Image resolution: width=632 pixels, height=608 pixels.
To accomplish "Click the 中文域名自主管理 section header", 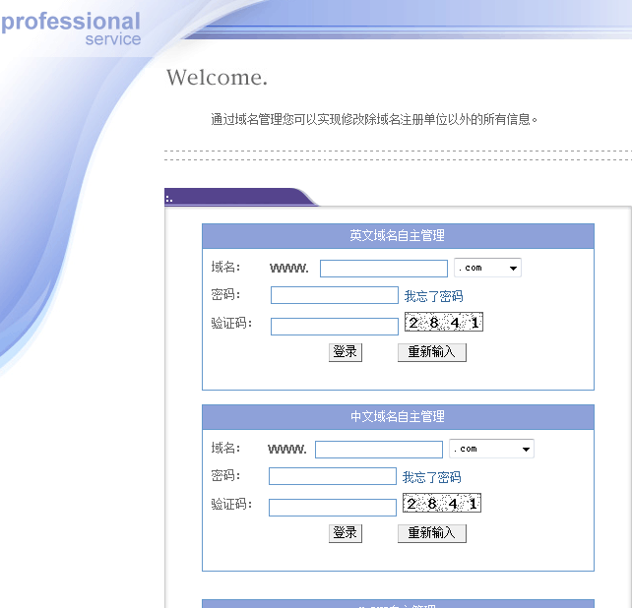I will click(398, 417).
